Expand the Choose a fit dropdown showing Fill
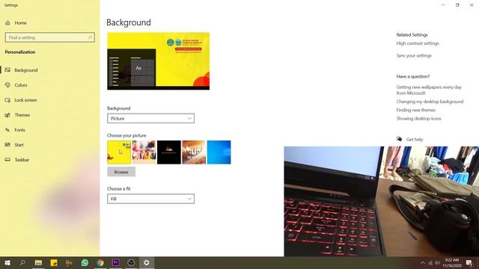 coord(150,199)
